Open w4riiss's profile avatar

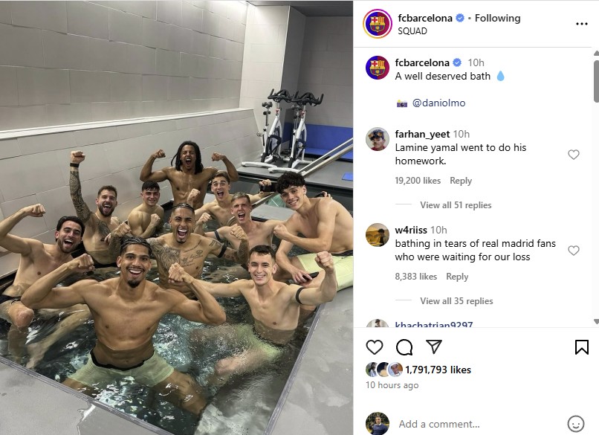click(378, 235)
